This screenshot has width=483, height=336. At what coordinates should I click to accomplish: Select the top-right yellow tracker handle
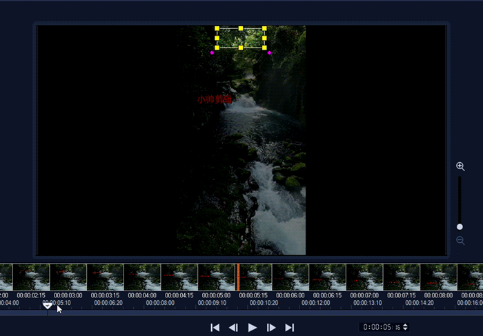pyautogui.click(x=264, y=28)
